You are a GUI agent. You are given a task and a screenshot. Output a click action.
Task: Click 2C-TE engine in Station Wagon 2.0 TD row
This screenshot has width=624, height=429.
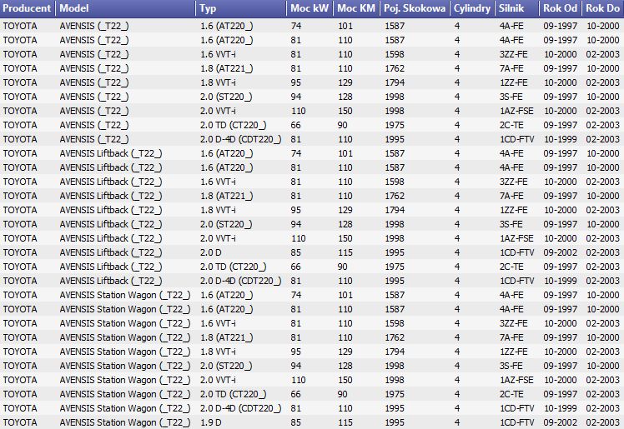[x=511, y=394]
